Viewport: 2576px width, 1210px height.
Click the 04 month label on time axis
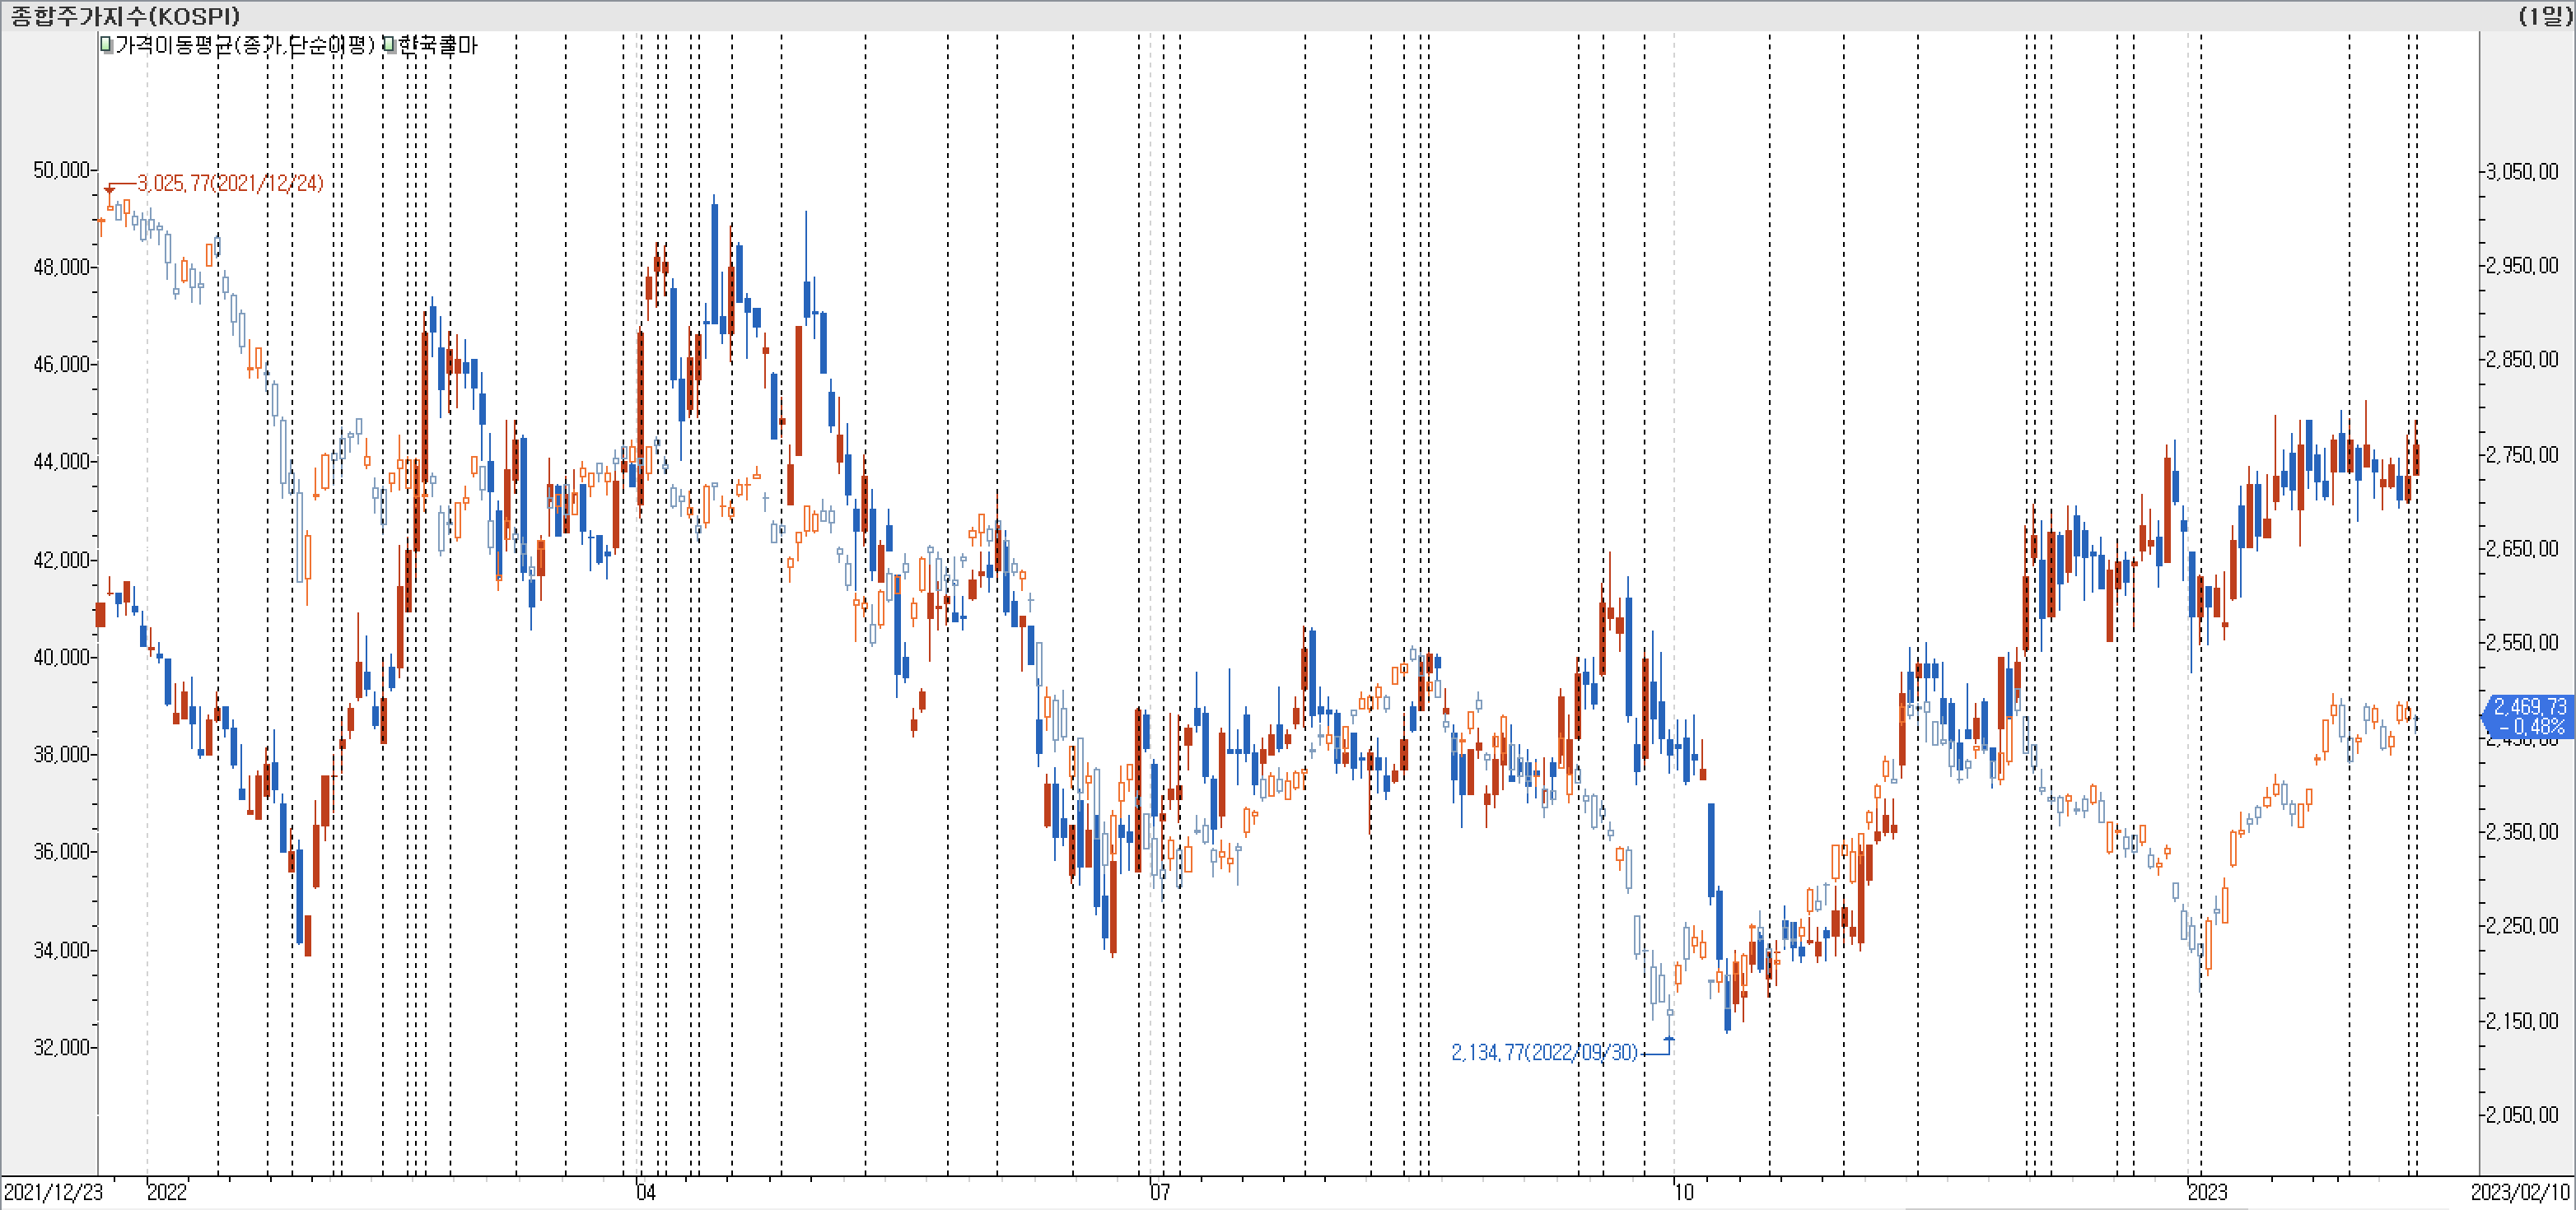pyautogui.click(x=646, y=1192)
